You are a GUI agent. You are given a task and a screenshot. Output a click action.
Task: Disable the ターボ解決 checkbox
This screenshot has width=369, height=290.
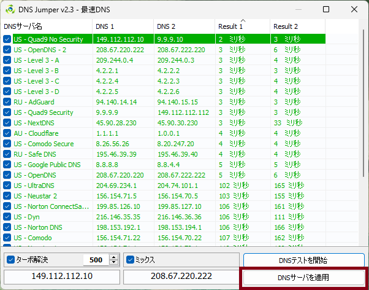pos(10,260)
